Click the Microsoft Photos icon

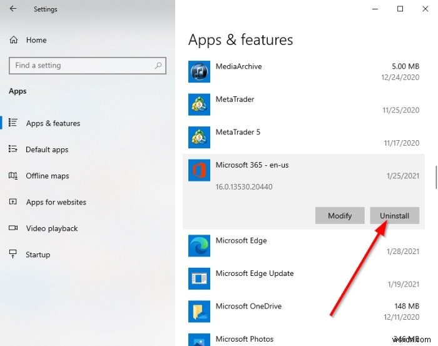click(x=199, y=340)
